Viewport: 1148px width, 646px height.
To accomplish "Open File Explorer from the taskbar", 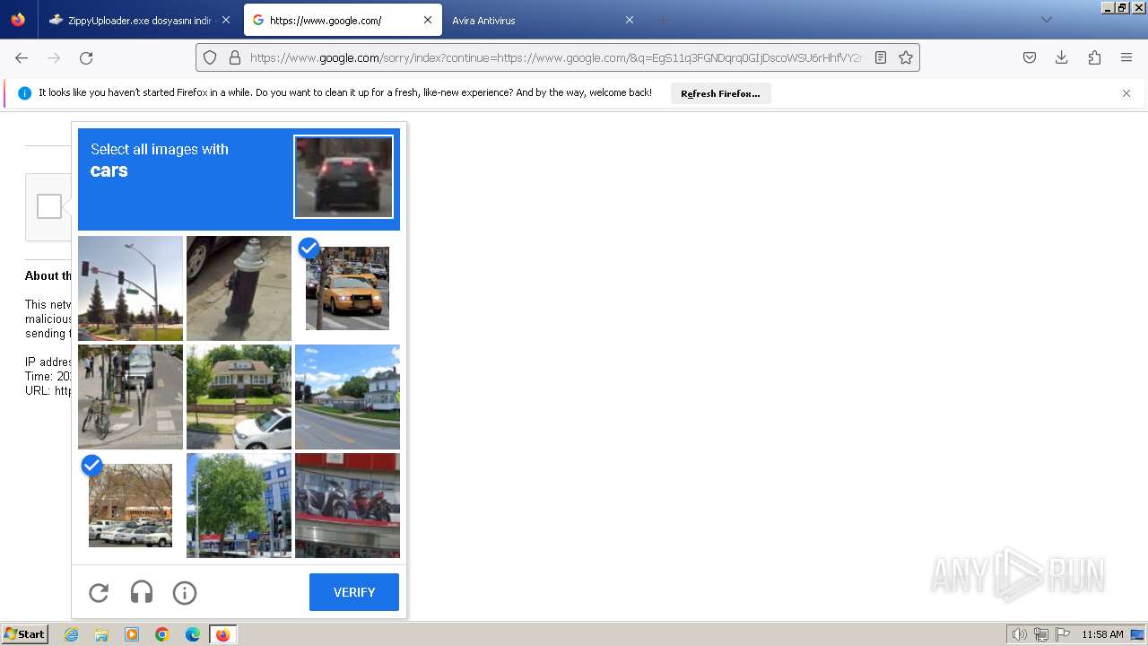I will coord(101,634).
